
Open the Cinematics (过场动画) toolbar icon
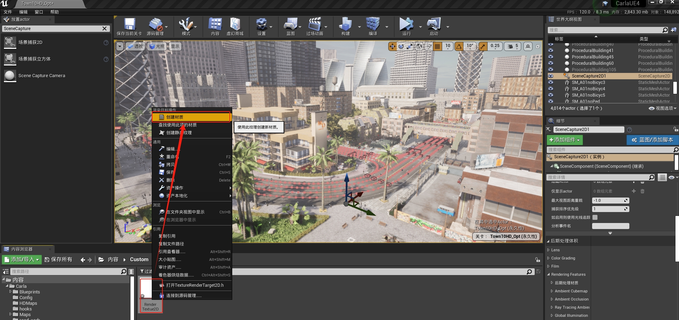click(314, 25)
